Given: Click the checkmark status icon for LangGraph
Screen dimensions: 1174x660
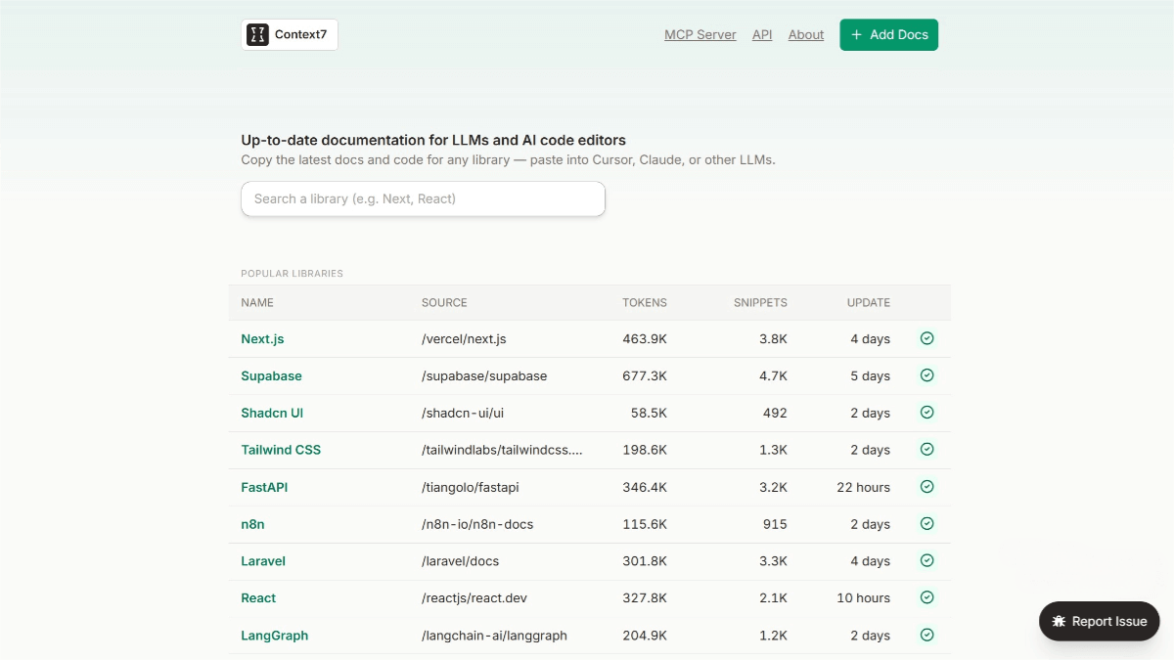Looking at the screenshot, I should coord(926,635).
